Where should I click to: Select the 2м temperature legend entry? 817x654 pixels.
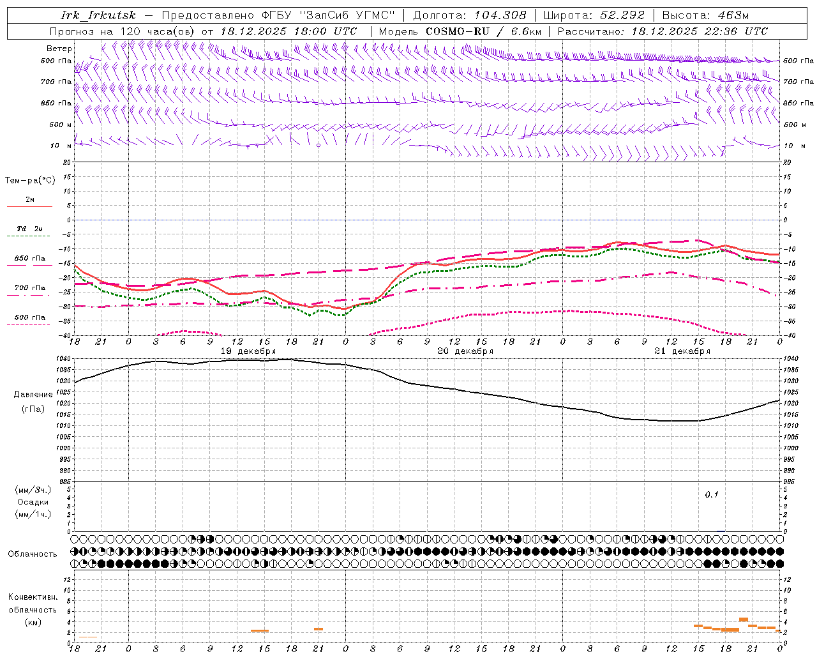click(30, 200)
